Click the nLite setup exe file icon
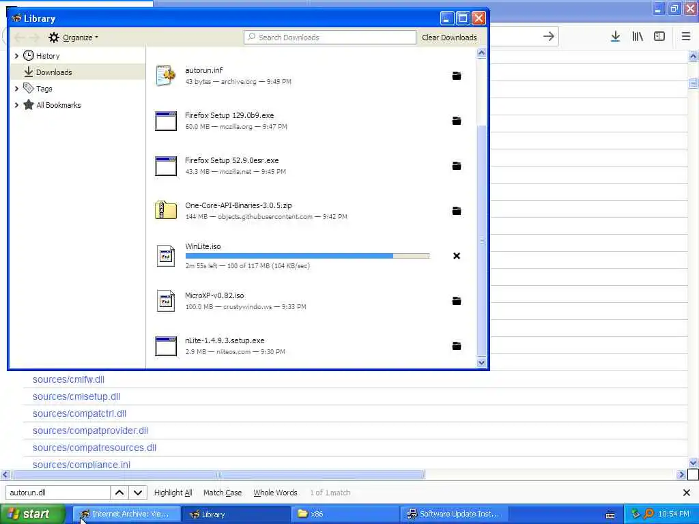This screenshot has height=524, width=699. (166, 346)
